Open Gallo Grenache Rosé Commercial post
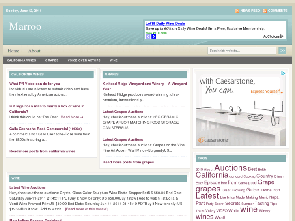 tap(45, 129)
